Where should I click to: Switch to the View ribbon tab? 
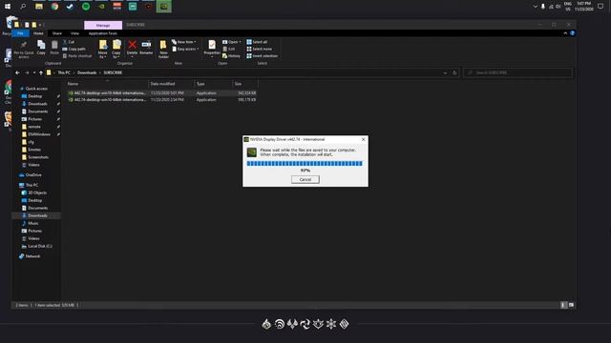pos(74,33)
